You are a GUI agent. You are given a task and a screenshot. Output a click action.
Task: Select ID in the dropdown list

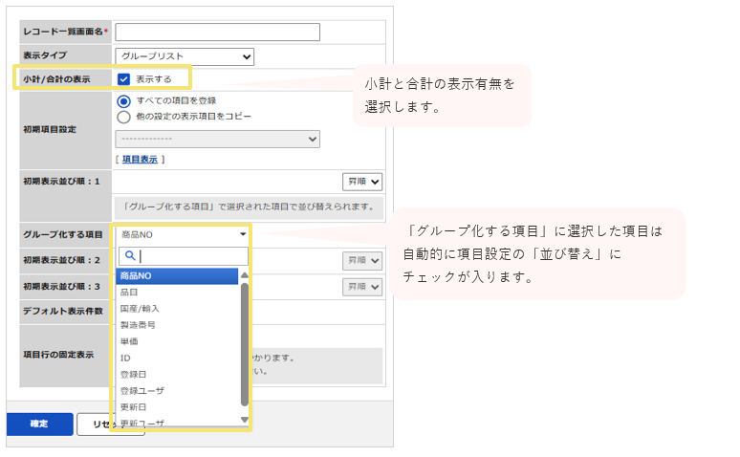coord(177,359)
